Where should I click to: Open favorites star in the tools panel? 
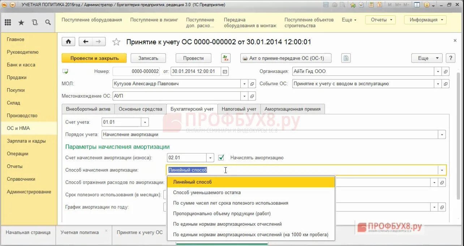pyautogui.click(x=21, y=22)
